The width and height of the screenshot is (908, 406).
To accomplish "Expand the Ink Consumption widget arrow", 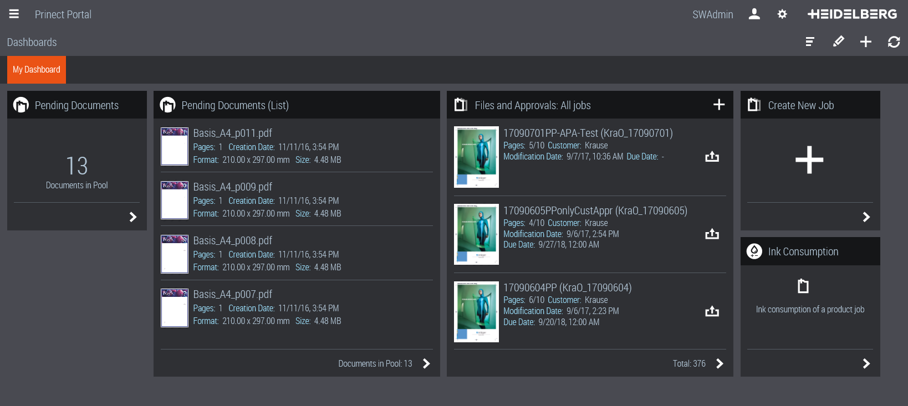I will (866, 363).
